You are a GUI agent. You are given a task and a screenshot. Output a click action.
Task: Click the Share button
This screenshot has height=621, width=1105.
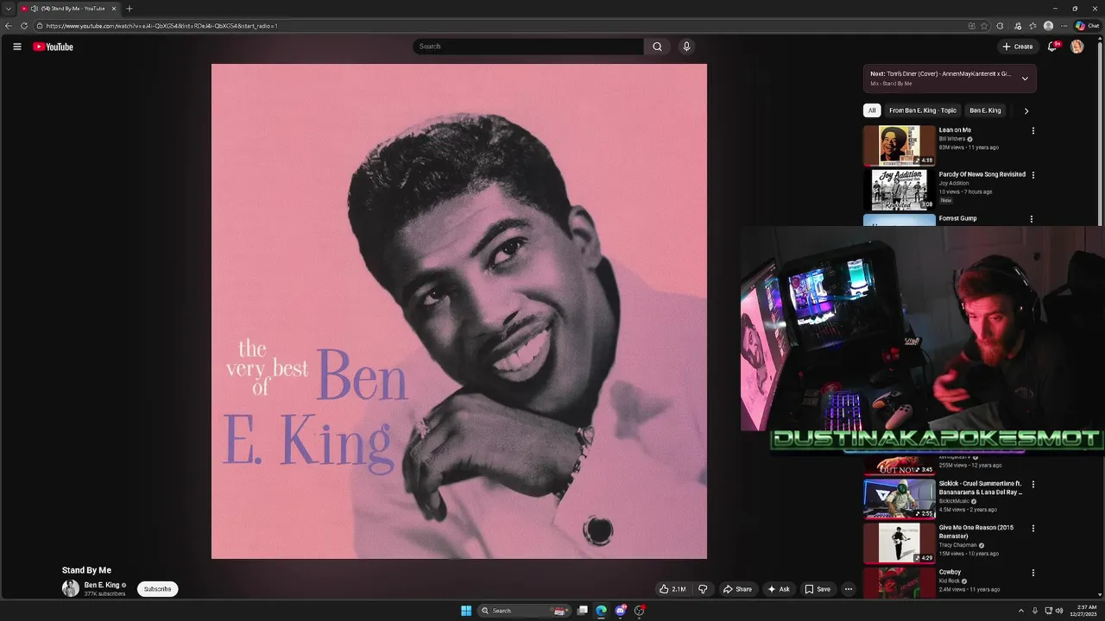tap(737, 589)
